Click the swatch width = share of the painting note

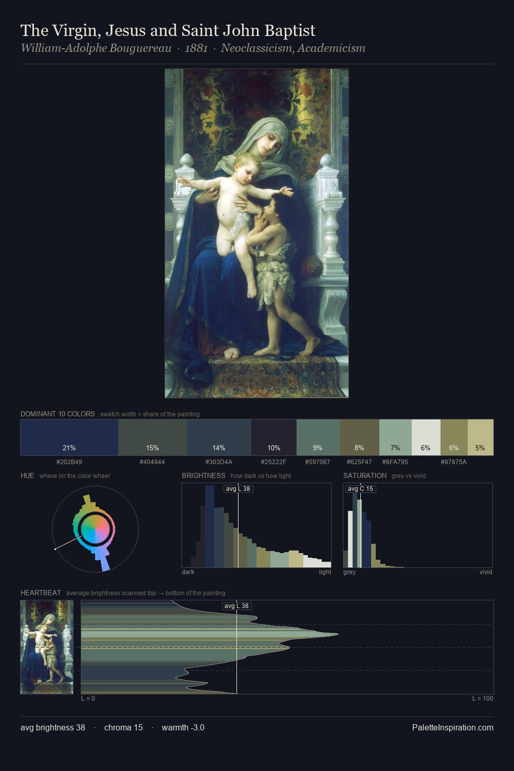[150, 414]
